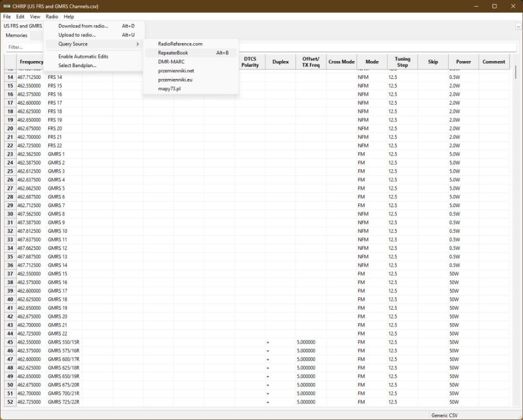
Task: Select Download from radio menu entry
Action: point(83,26)
